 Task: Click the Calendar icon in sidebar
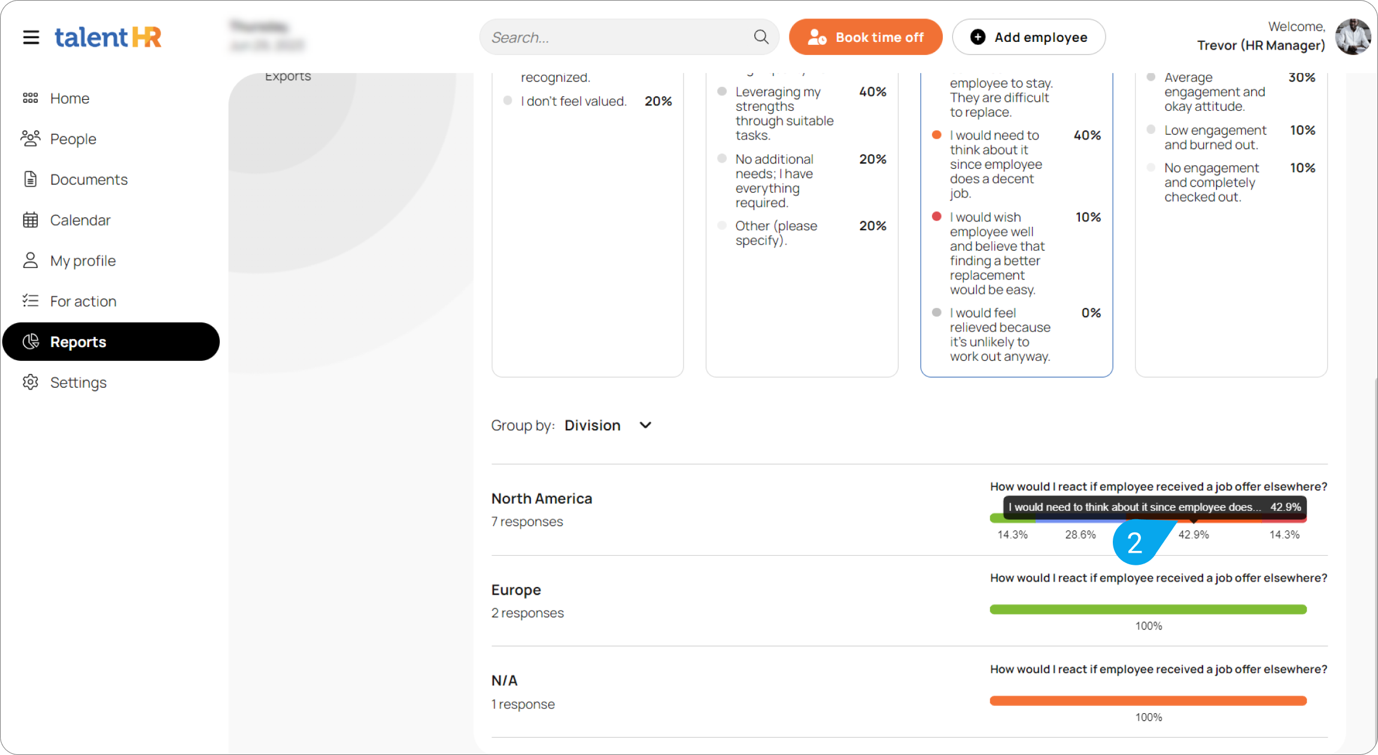pyautogui.click(x=31, y=220)
